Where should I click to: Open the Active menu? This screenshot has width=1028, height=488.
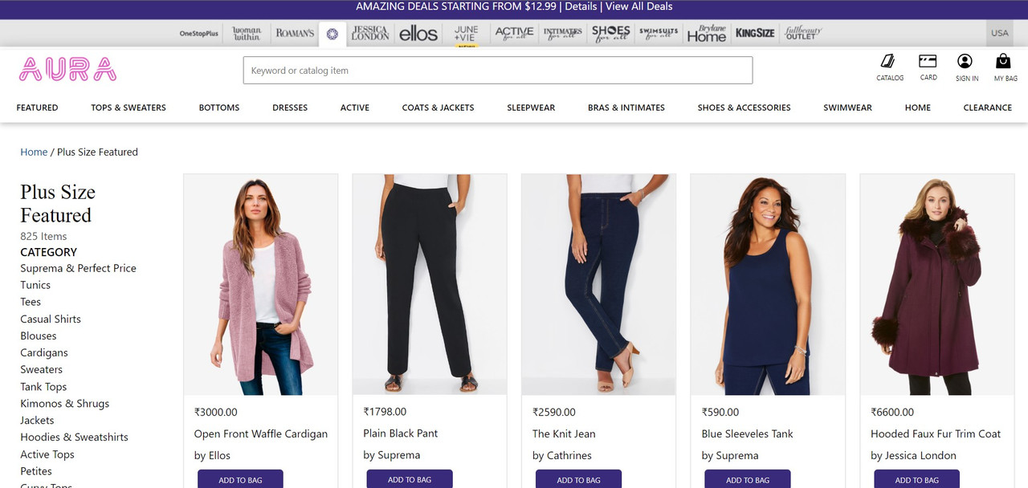[355, 108]
